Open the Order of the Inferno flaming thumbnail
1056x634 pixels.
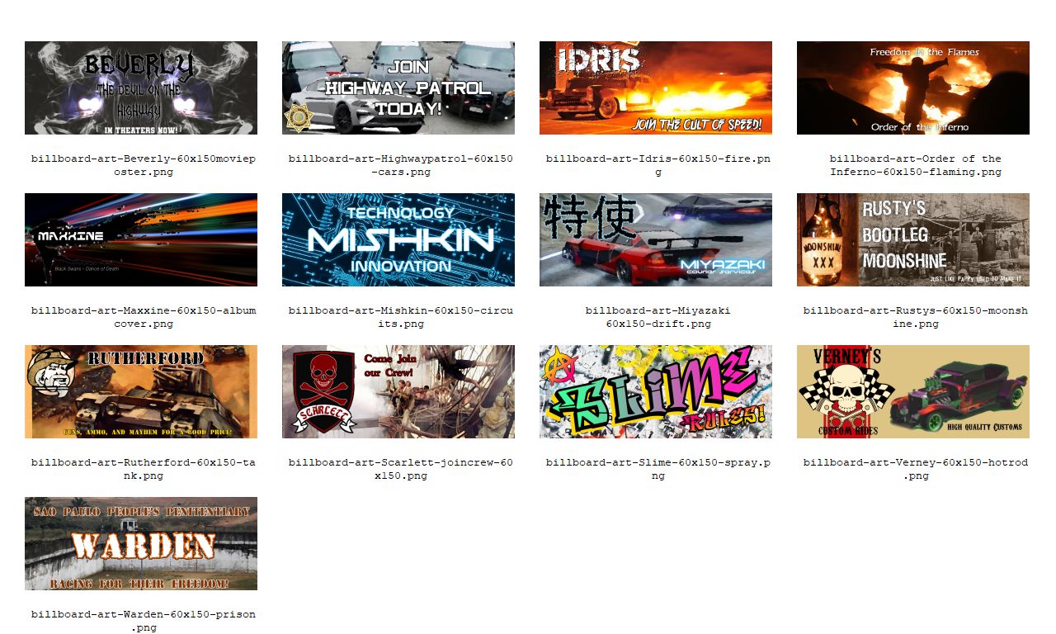(x=912, y=88)
